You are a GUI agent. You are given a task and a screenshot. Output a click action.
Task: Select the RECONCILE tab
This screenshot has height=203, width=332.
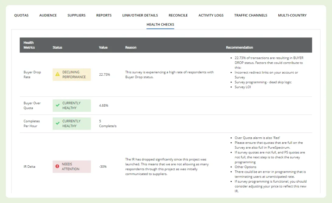click(178, 15)
